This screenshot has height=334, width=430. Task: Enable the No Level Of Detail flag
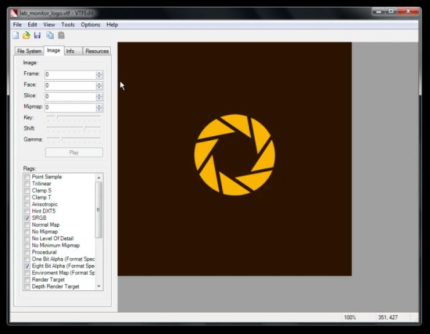27,239
